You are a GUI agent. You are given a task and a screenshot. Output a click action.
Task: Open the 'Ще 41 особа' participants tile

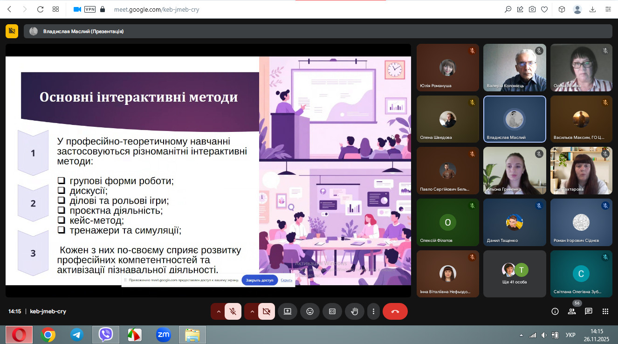(x=515, y=274)
